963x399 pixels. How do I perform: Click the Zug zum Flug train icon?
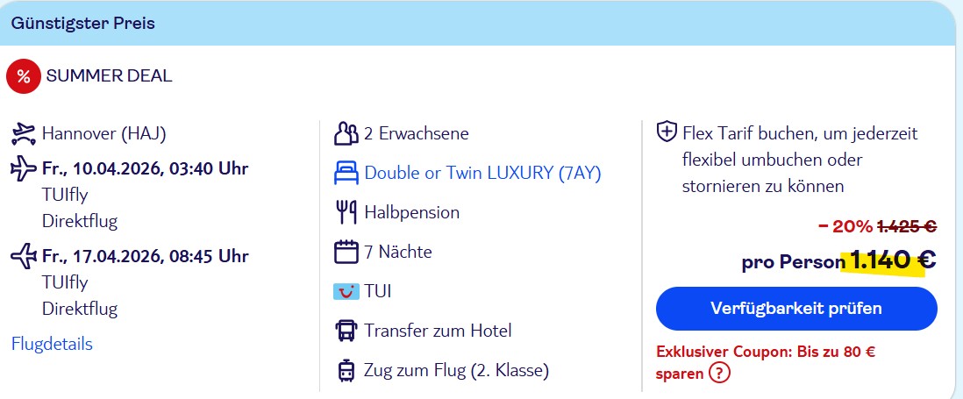coord(346,370)
